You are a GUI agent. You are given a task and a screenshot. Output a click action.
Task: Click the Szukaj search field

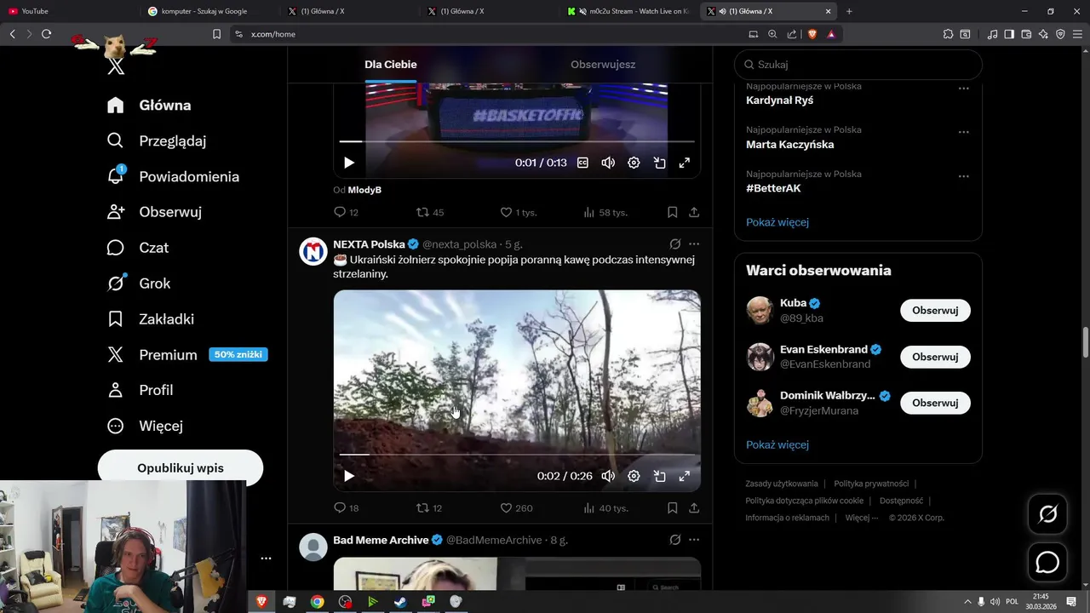point(858,65)
